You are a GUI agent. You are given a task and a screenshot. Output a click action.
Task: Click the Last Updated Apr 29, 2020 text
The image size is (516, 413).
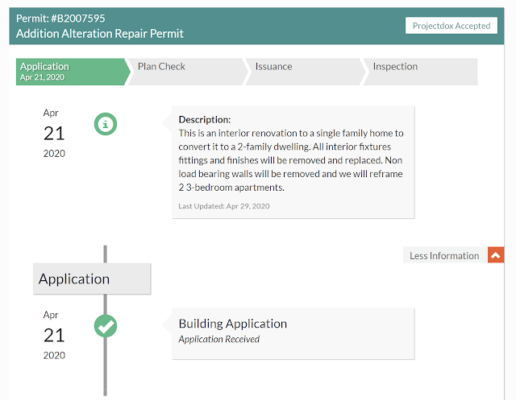(x=224, y=206)
